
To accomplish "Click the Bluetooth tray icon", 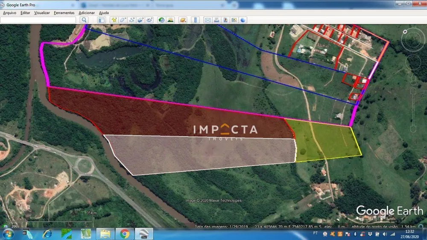I will click(x=355, y=234).
